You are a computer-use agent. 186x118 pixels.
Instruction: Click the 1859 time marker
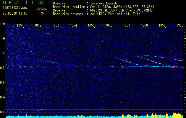click(x=162, y=25)
